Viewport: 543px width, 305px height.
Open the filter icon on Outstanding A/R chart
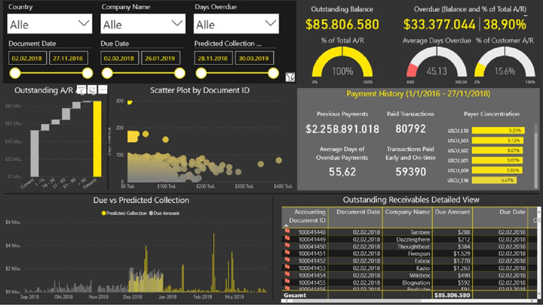click(81, 89)
